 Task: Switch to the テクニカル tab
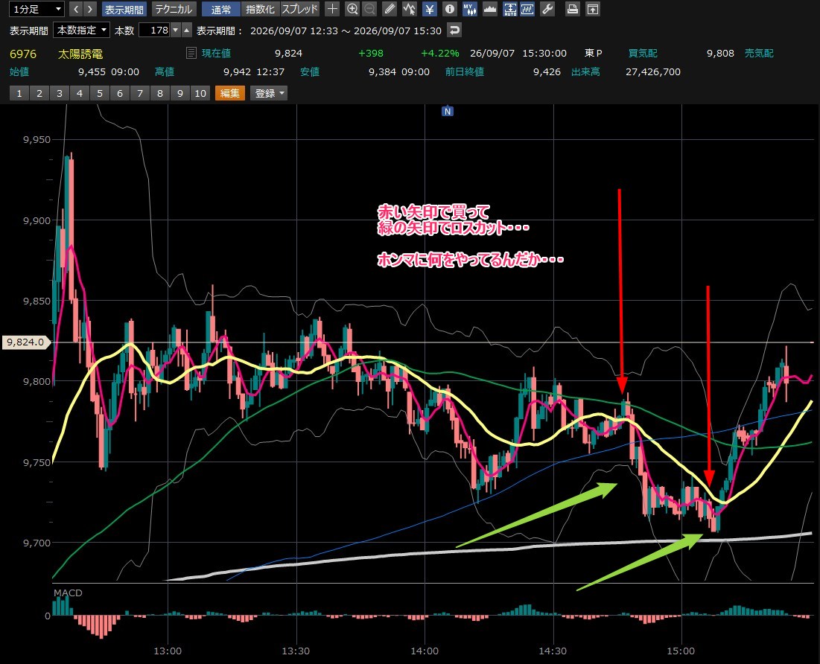174,9
